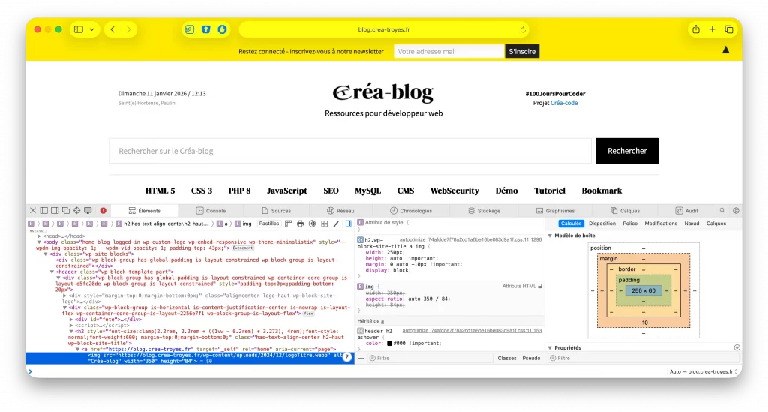Viewport: 768px width, 412px height.
Task: Show the red error indicator in inspector
Action: 103,211
